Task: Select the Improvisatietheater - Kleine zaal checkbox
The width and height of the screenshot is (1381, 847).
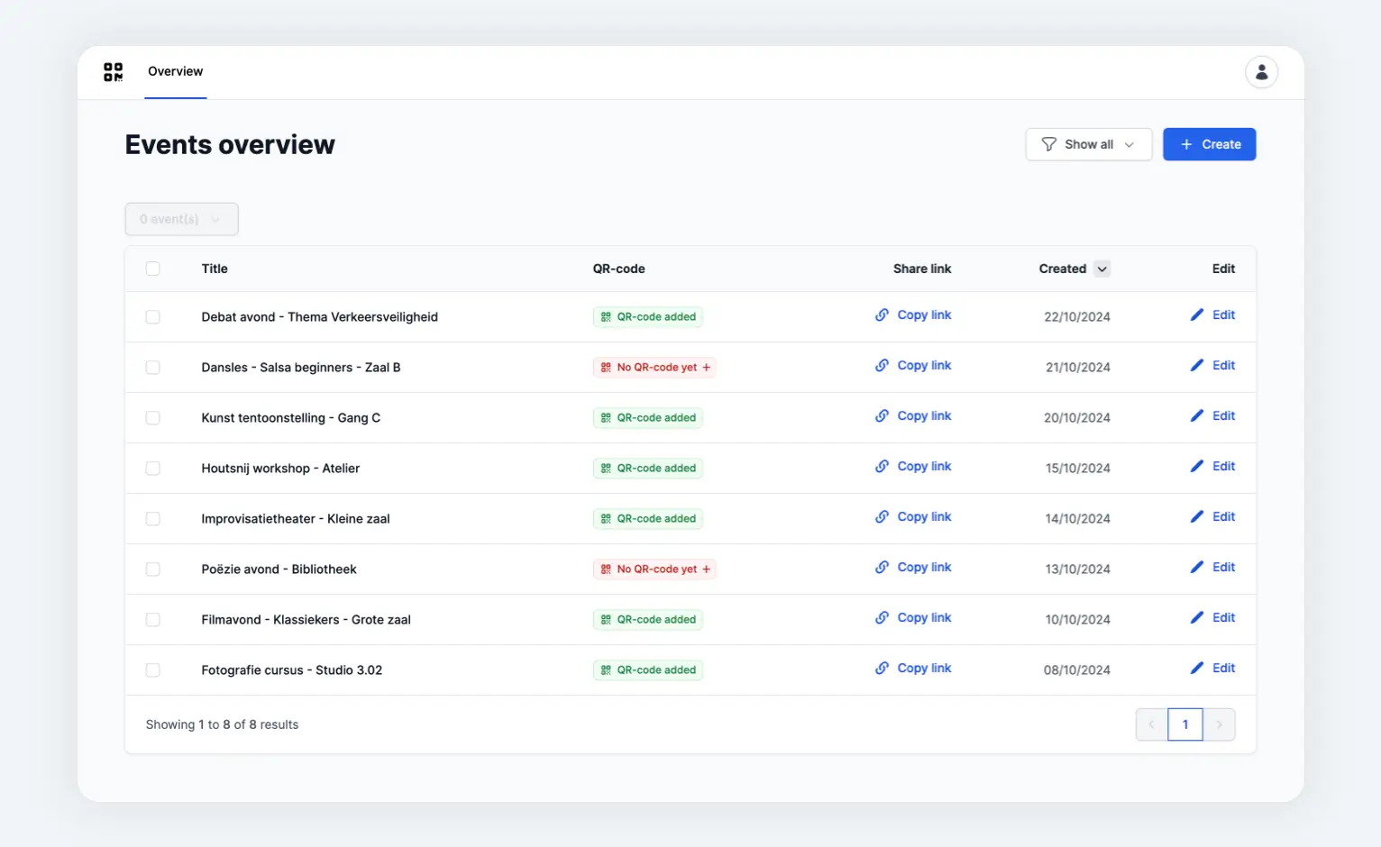Action: [153, 519]
